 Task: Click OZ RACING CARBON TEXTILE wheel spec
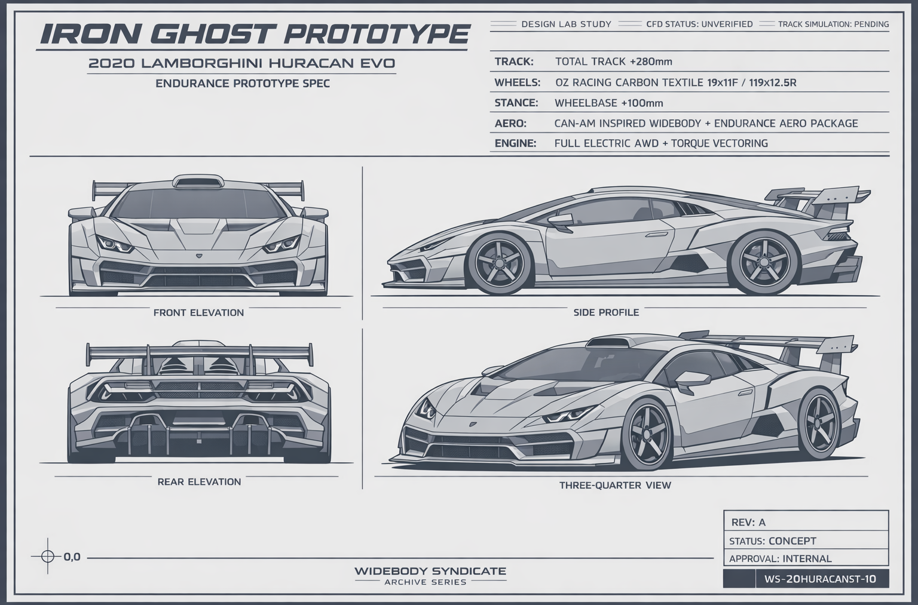[676, 82]
